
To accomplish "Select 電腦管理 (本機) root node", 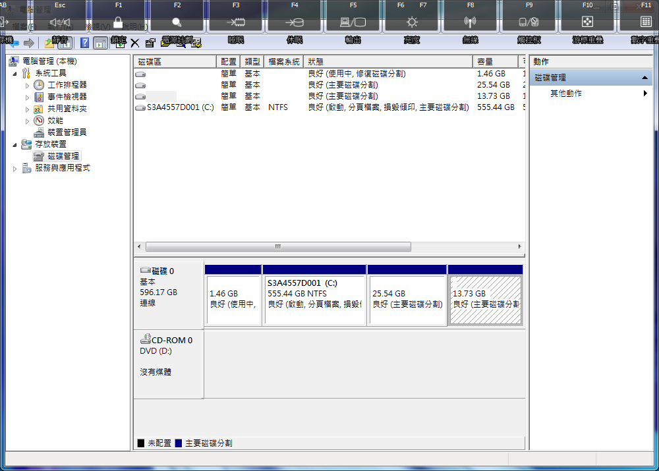I will [x=49, y=61].
